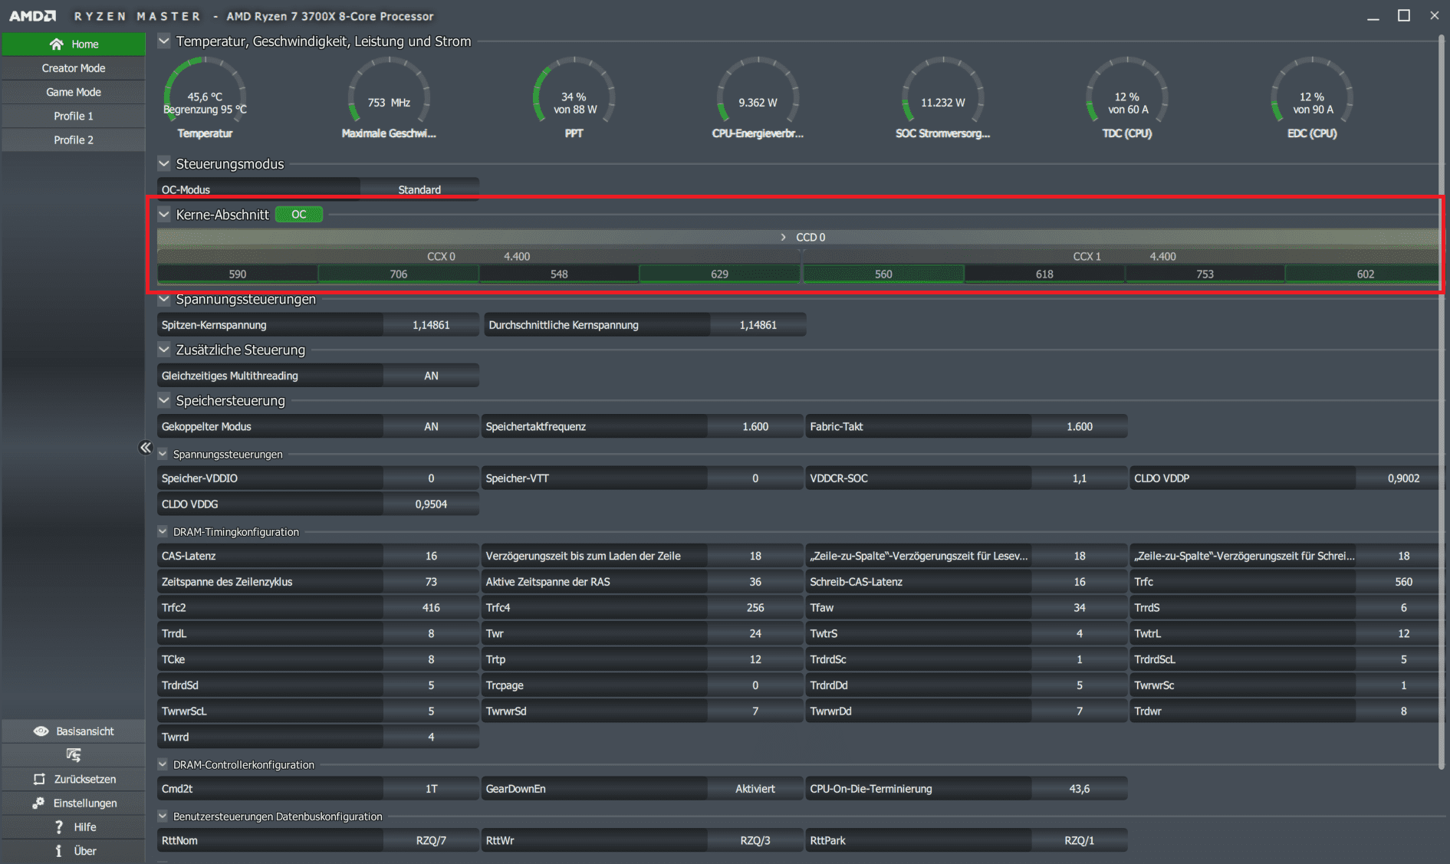Open the Über entry
Viewport: 1450px width, 864px height.
(74, 851)
